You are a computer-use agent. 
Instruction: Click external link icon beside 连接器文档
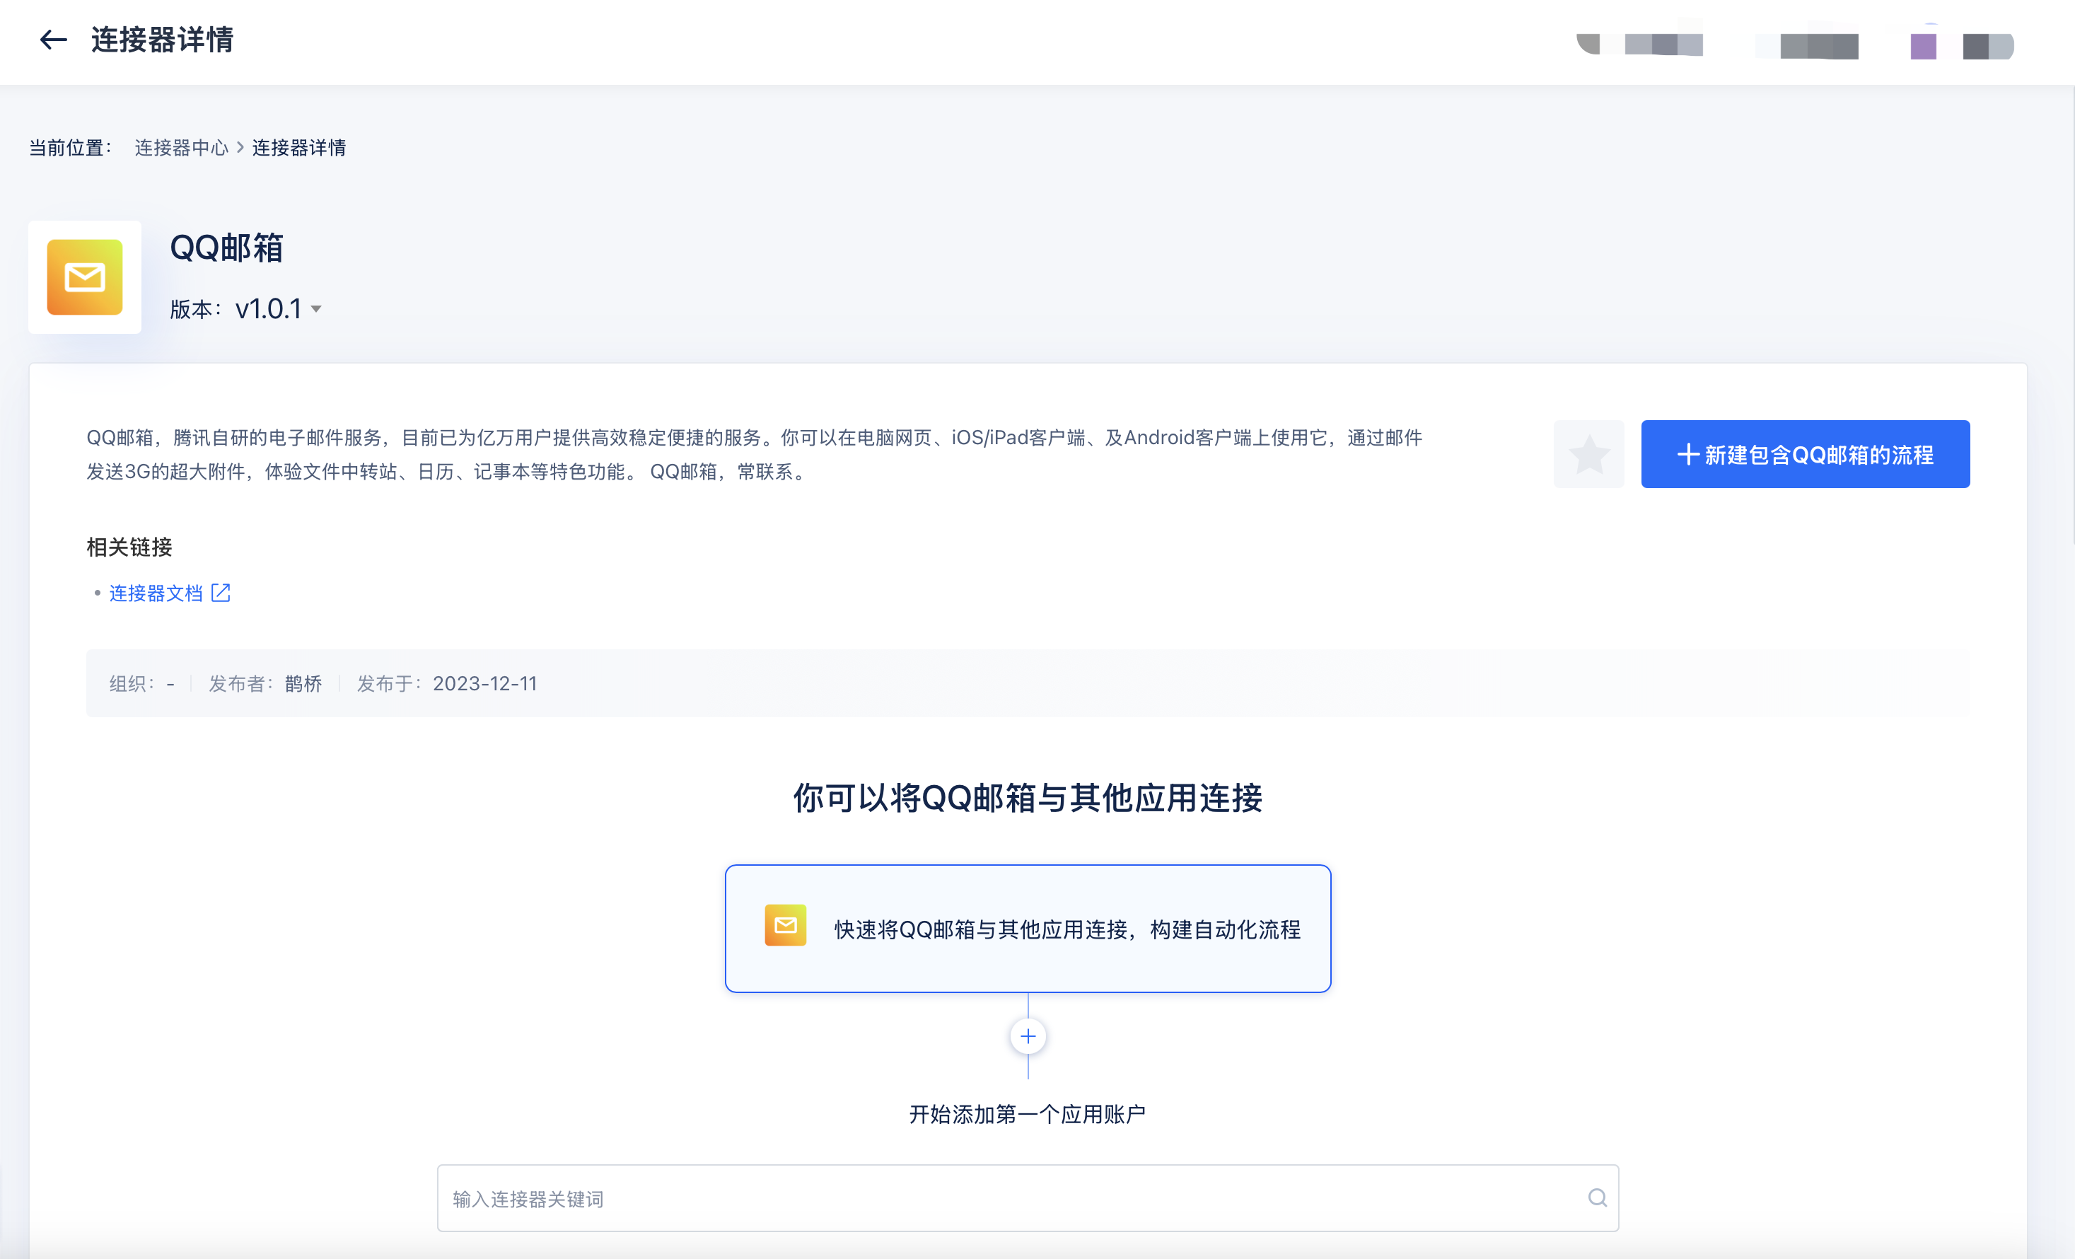coord(221,593)
